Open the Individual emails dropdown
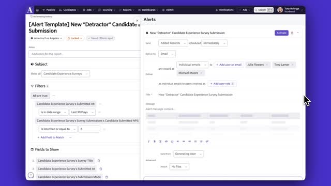Viewport: 331px width, 186px height. [192, 65]
